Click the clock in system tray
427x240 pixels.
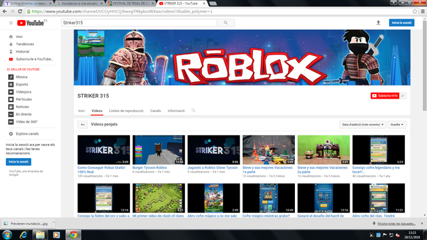pos(412,235)
